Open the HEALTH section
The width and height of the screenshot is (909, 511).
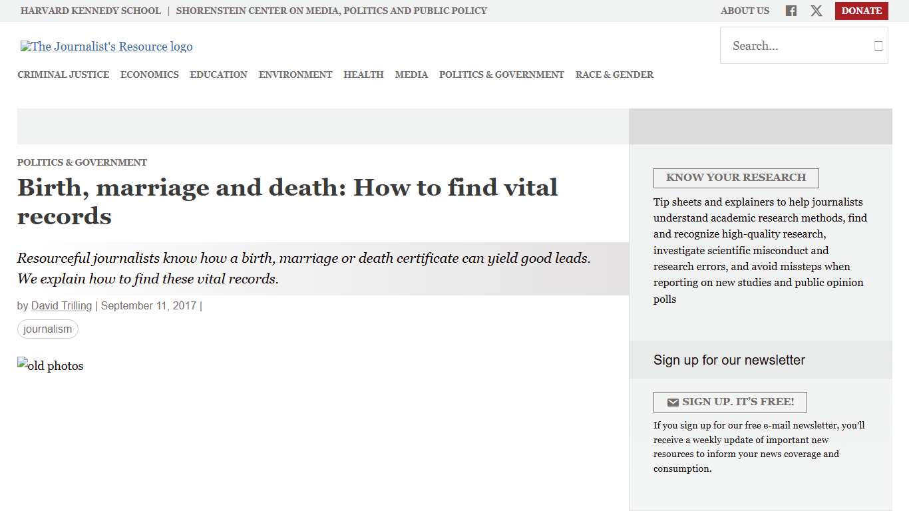click(x=363, y=75)
